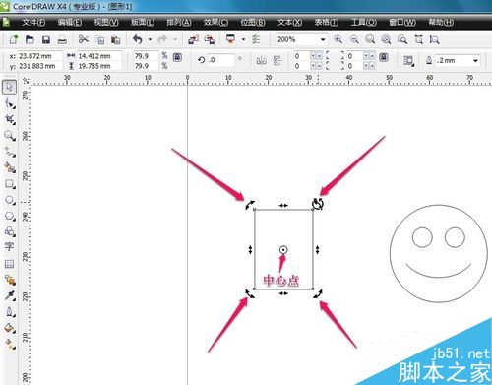
Task: Open the redo history dropdown arrow
Action: click(175, 39)
